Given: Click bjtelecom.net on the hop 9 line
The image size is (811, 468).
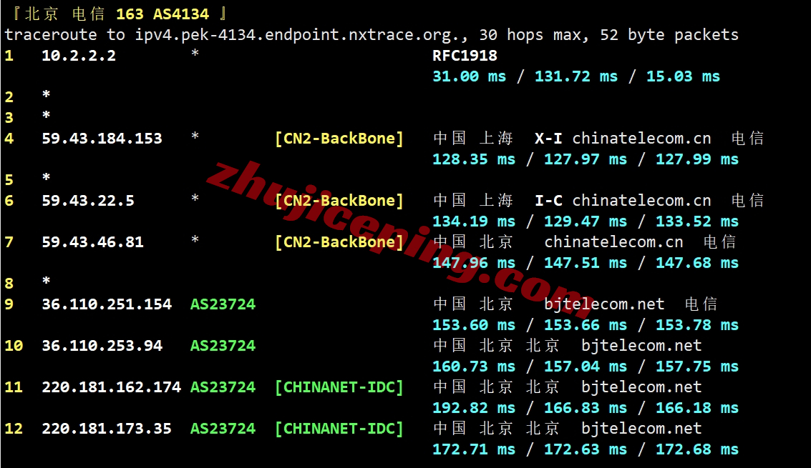Looking at the screenshot, I should click(x=604, y=304).
